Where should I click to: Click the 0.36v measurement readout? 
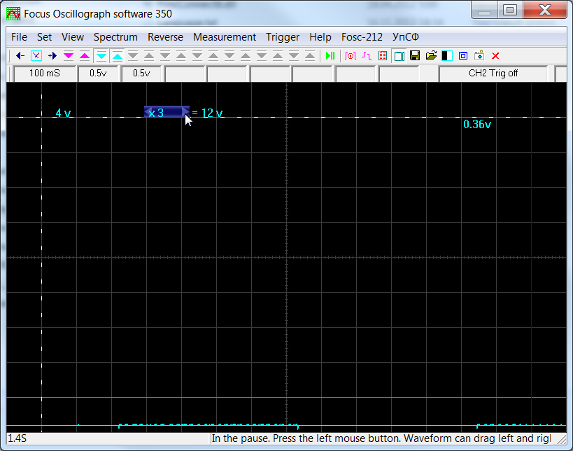pyautogui.click(x=477, y=125)
